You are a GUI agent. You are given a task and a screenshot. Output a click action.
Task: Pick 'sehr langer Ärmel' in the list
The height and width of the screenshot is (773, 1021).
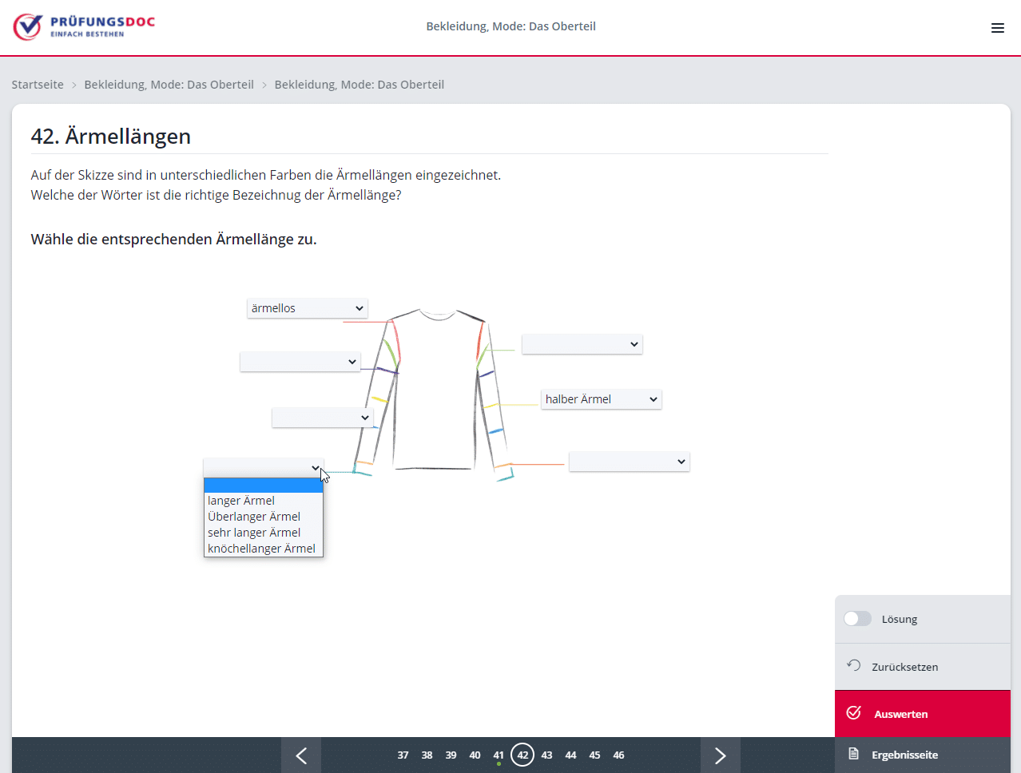click(x=254, y=533)
